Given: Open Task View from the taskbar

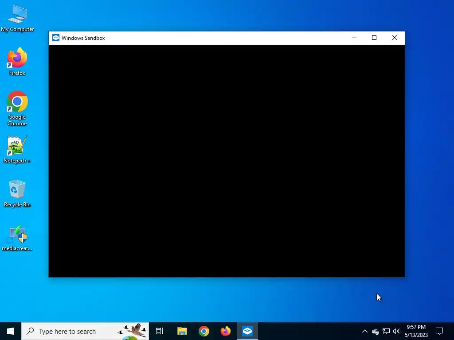Looking at the screenshot, I should tap(160, 331).
